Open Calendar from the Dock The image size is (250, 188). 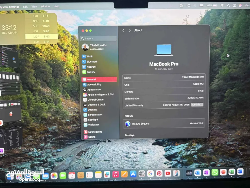(72, 175)
